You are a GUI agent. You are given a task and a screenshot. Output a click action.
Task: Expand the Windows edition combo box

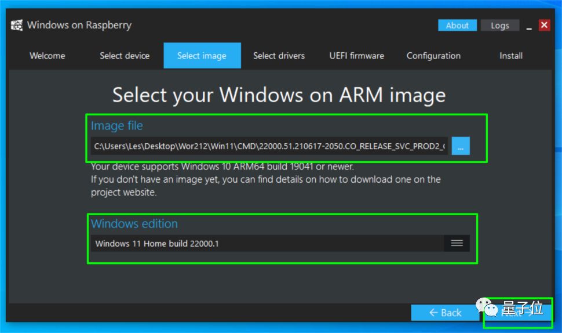[x=268, y=244]
